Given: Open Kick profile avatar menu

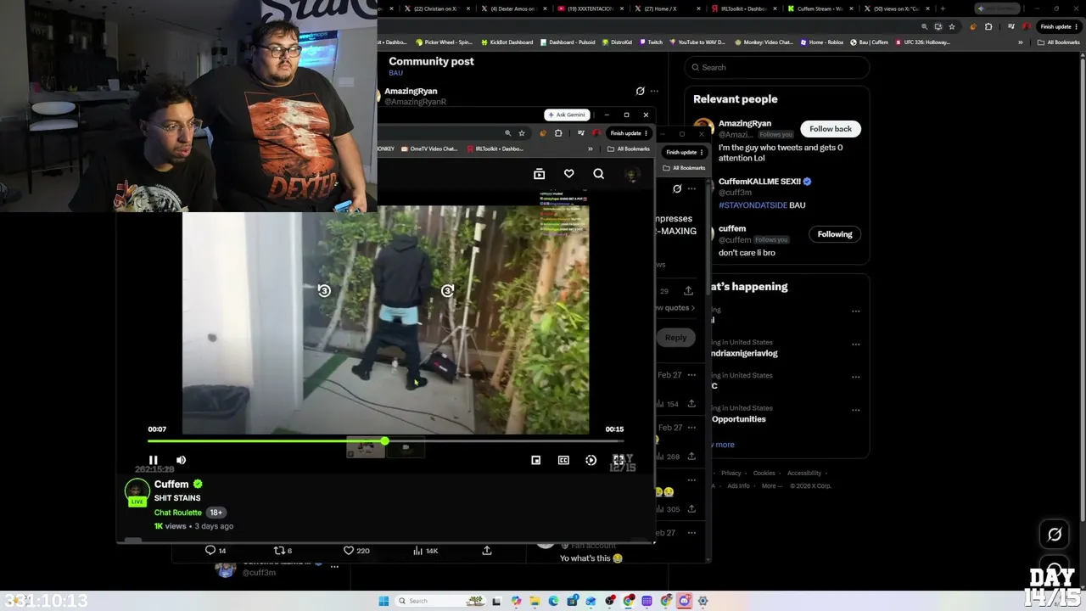Looking at the screenshot, I should point(631,174).
